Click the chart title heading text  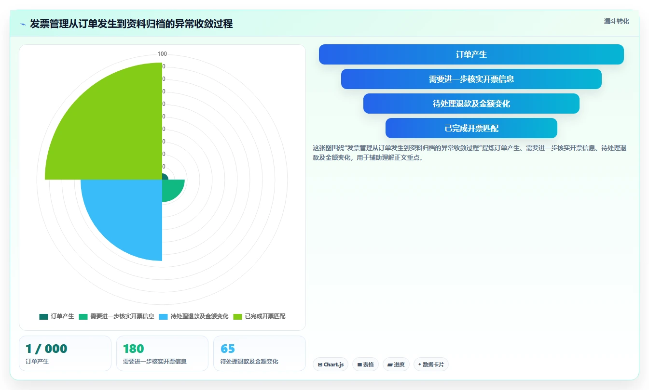[131, 24]
